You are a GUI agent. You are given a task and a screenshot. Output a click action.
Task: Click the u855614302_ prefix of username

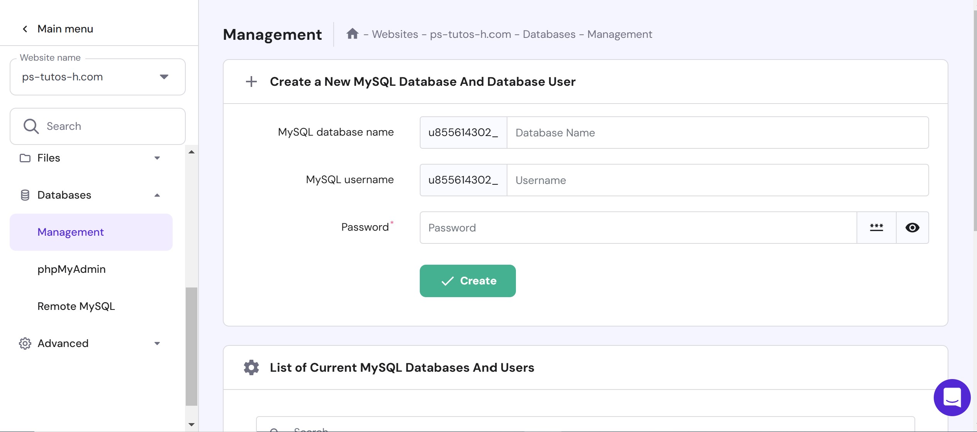463,180
